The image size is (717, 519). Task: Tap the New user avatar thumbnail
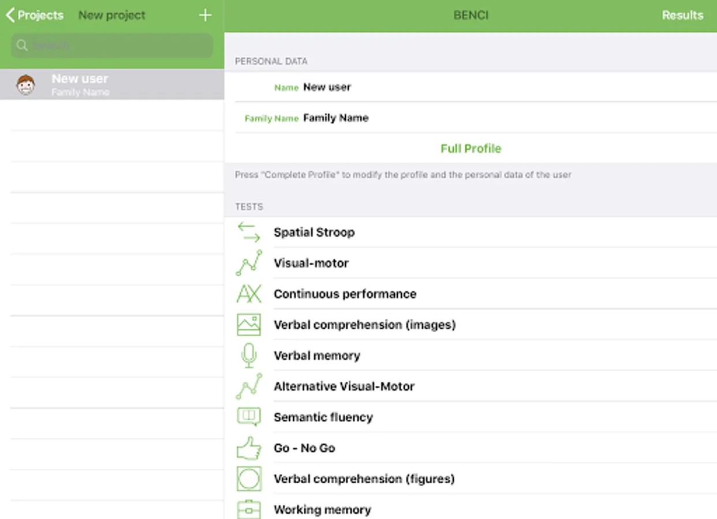(25, 85)
